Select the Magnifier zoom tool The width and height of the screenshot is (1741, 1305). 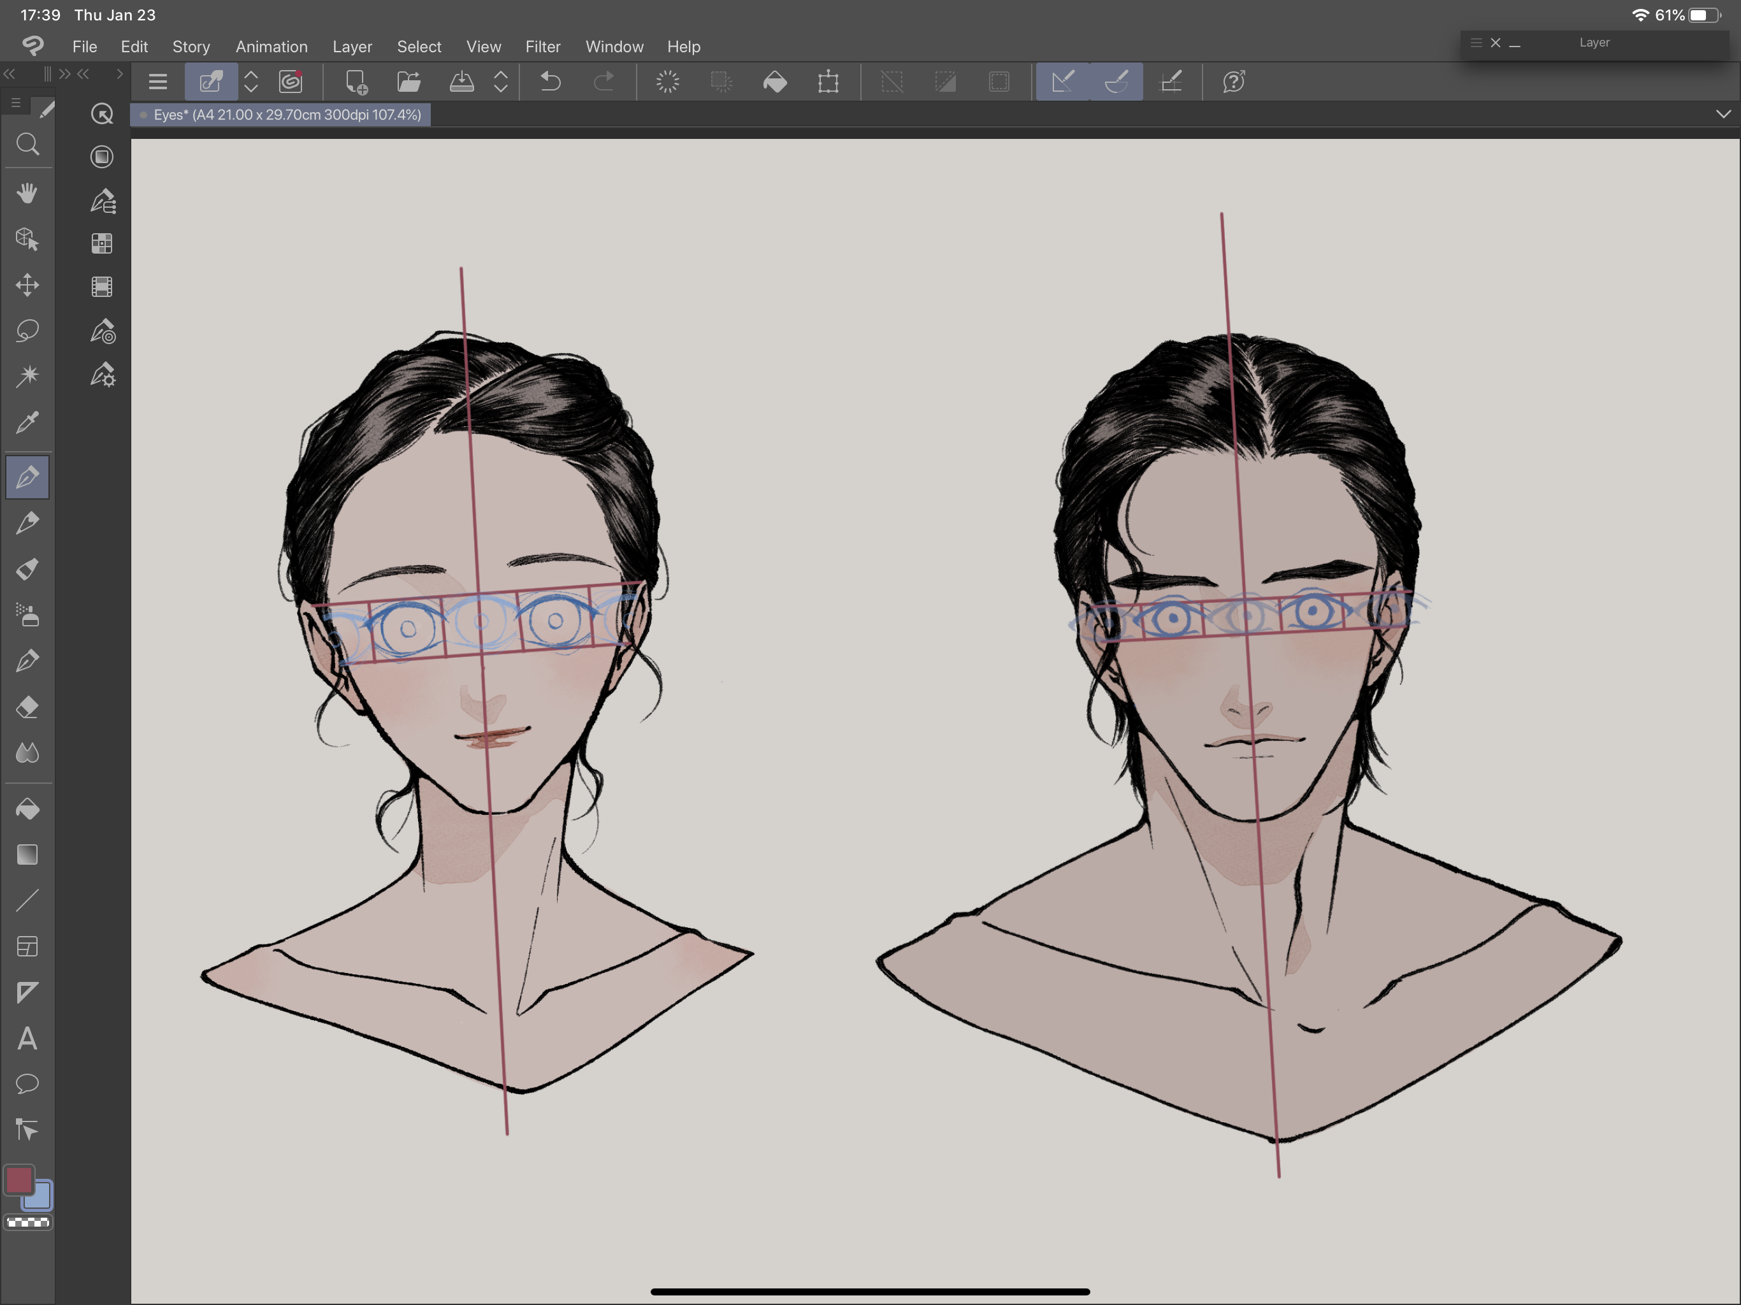click(x=27, y=145)
